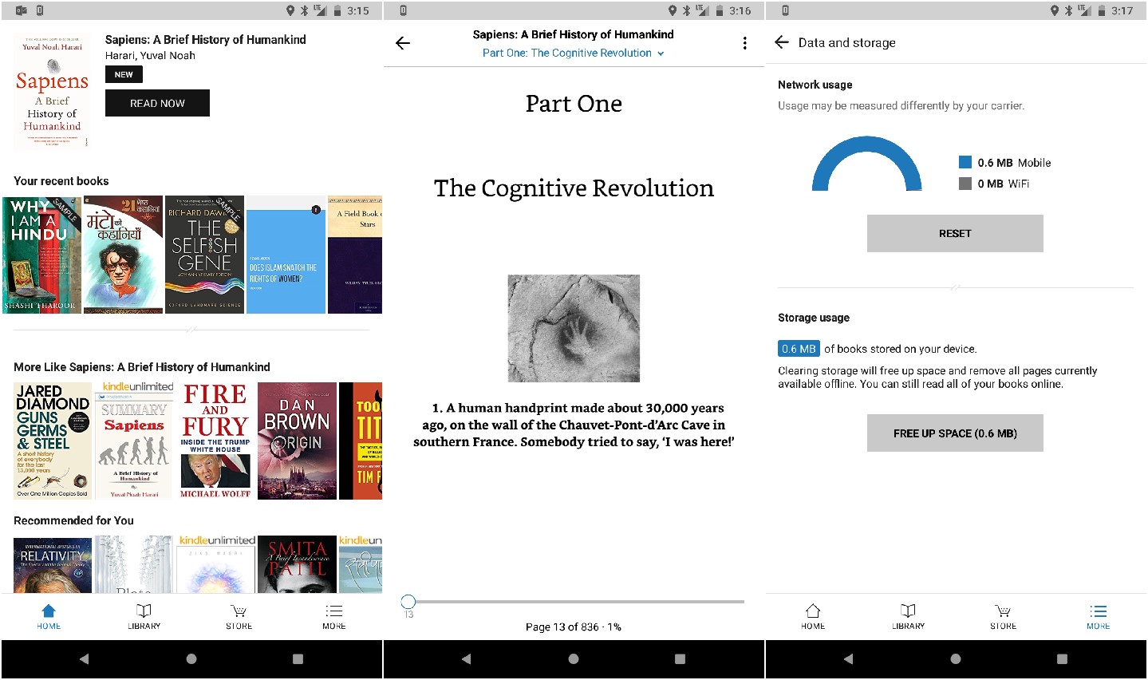The height and width of the screenshot is (680, 1148).
Task: Open The Selfish Gene sample cover
Action: pos(204,255)
